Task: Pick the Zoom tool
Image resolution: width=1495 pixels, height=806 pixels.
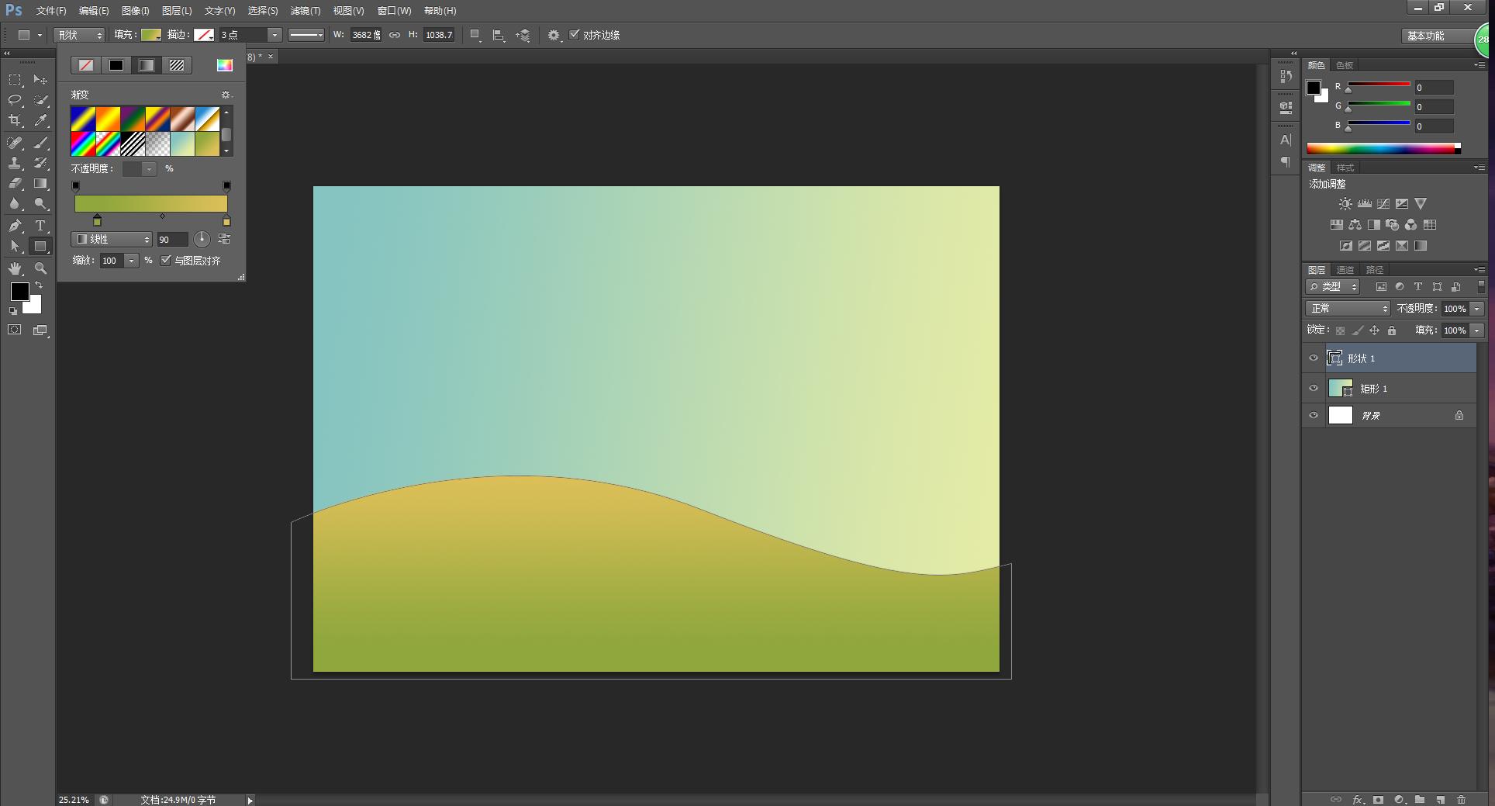Action: [x=40, y=268]
